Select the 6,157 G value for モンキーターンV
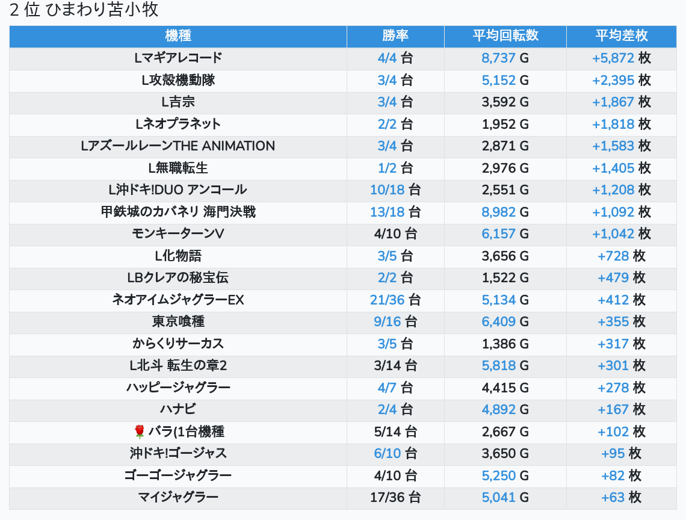Screen dimensions: 686x520 pyautogui.click(x=505, y=234)
